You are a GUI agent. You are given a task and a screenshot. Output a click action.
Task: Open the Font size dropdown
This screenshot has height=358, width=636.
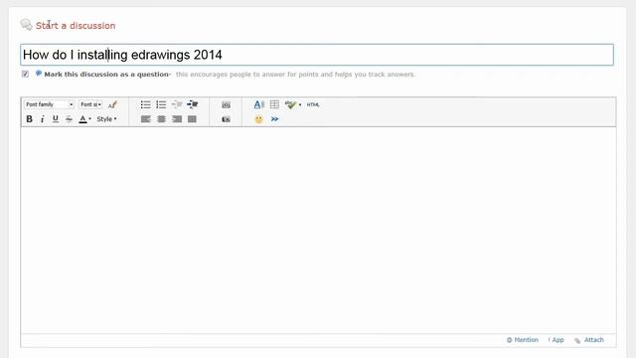coord(90,104)
